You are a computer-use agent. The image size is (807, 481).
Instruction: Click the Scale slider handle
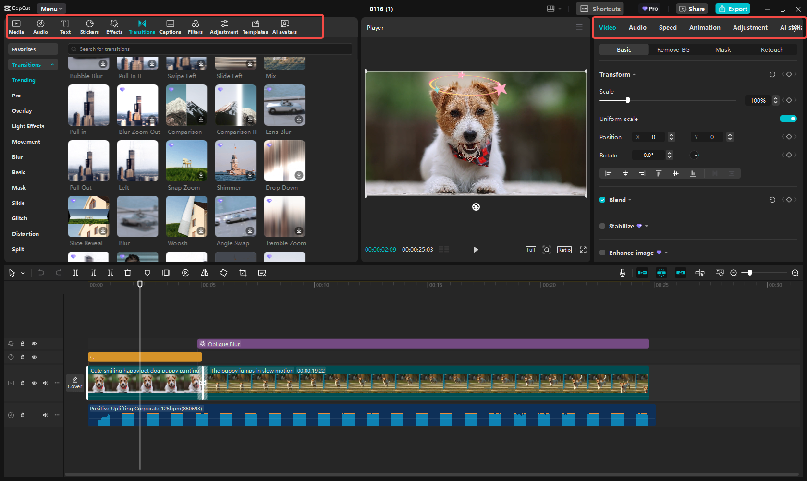(x=628, y=100)
